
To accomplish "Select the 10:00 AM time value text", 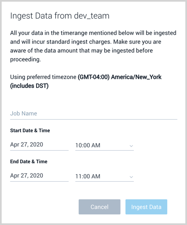I will tap(88, 145).
